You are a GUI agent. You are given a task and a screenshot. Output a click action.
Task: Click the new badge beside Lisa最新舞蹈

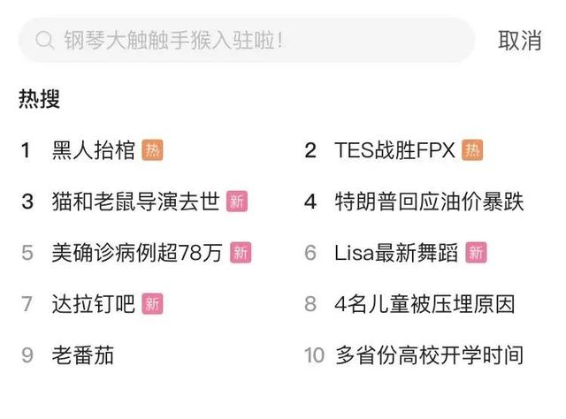[x=476, y=253]
